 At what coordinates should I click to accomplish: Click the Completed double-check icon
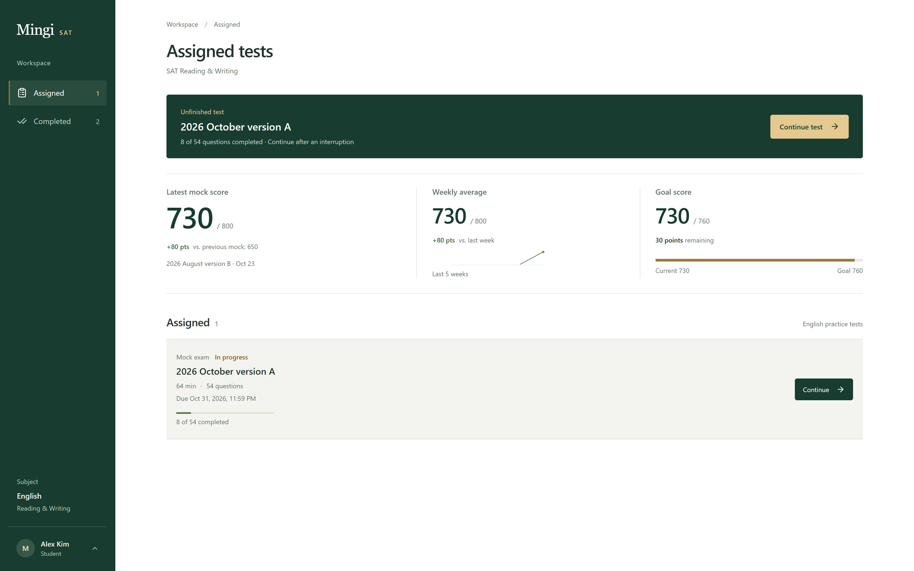click(22, 121)
